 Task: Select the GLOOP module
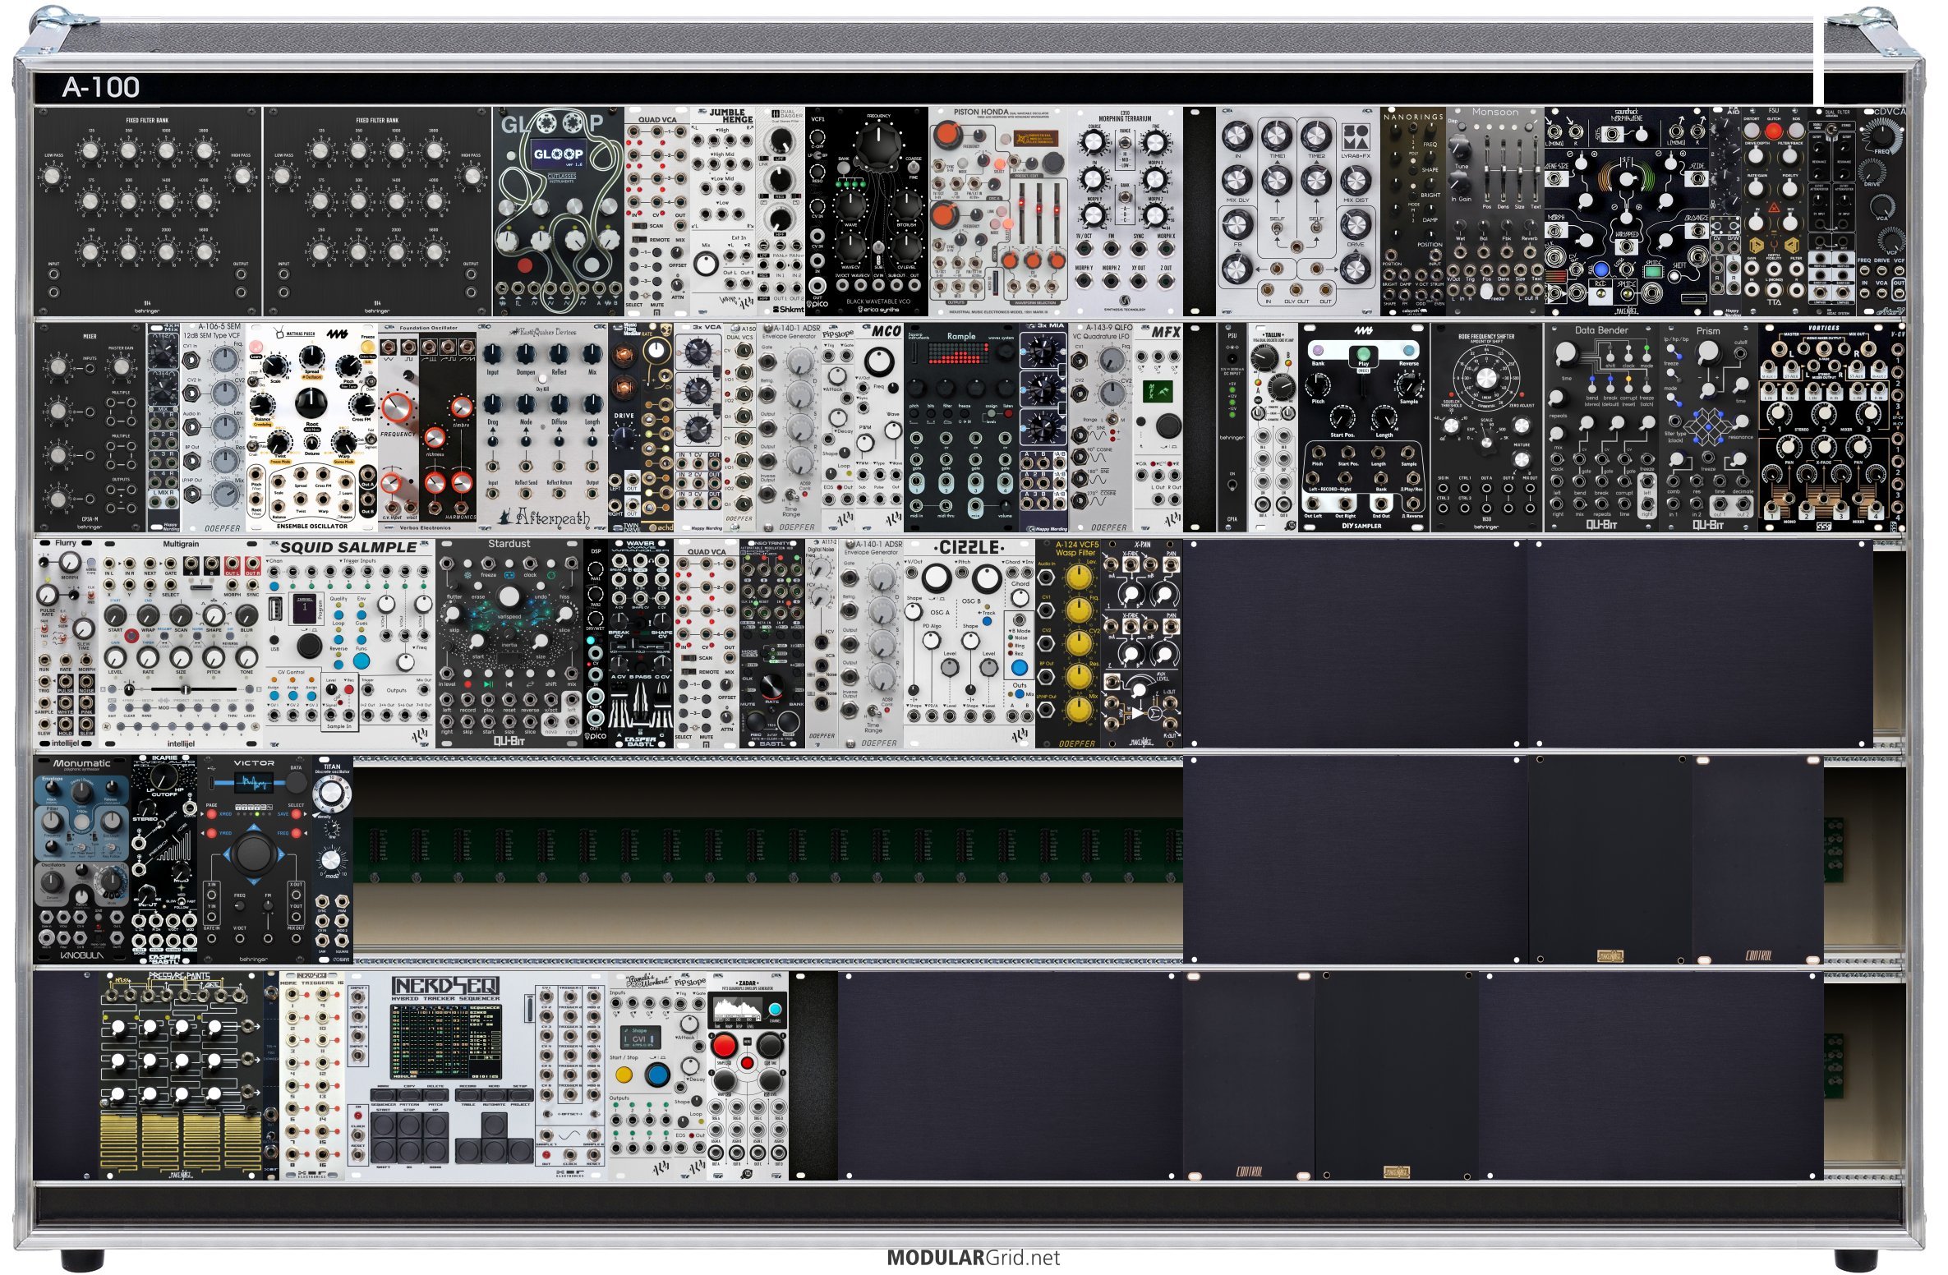(559, 211)
